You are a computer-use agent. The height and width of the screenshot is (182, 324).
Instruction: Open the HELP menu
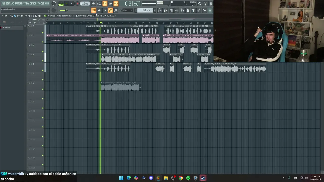coord(47,4)
